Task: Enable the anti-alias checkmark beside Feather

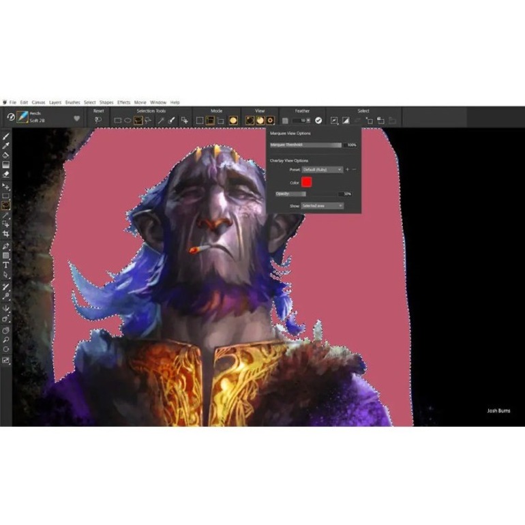Action: point(318,120)
